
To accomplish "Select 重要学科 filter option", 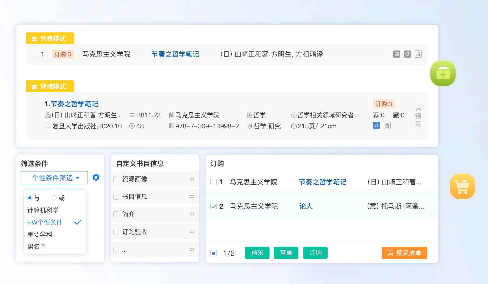I will click(40, 234).
